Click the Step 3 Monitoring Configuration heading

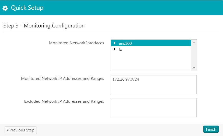44,26
